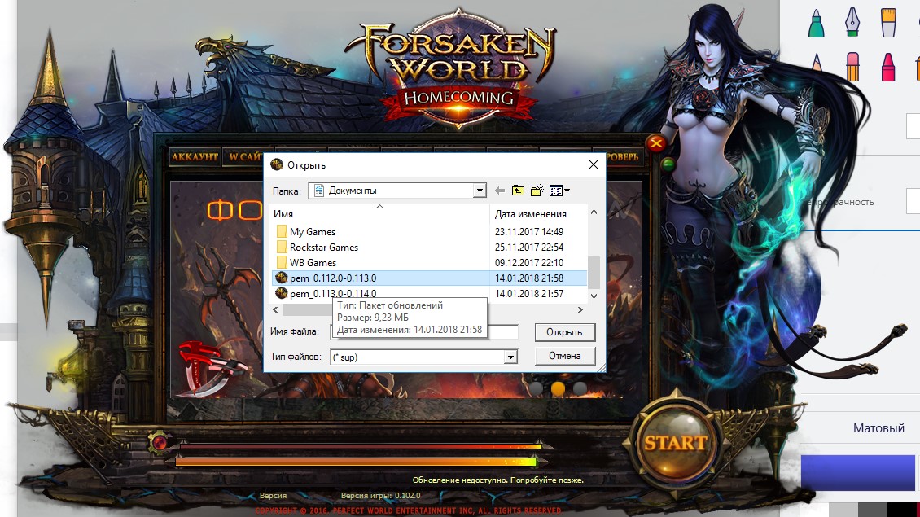Screen dimensions: 920x517
Task: Open the Документы folder combo box
Action: point(397,191)
